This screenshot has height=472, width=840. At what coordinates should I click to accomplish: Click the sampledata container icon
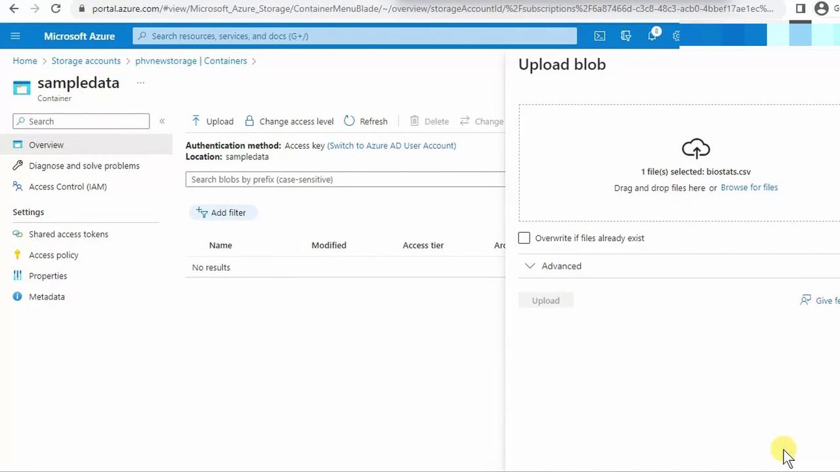coord(22,88)
